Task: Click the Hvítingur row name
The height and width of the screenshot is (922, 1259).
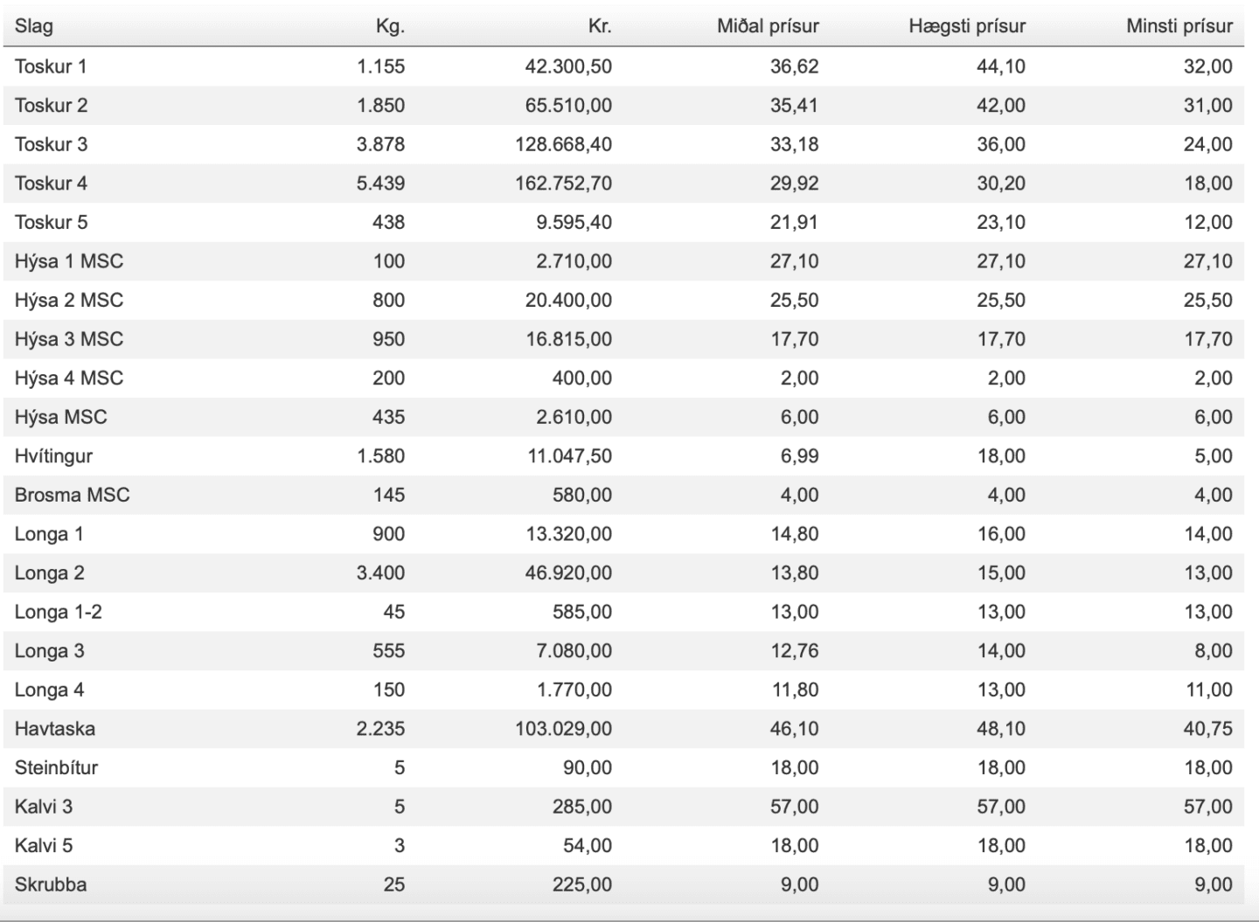Action: 53,456
